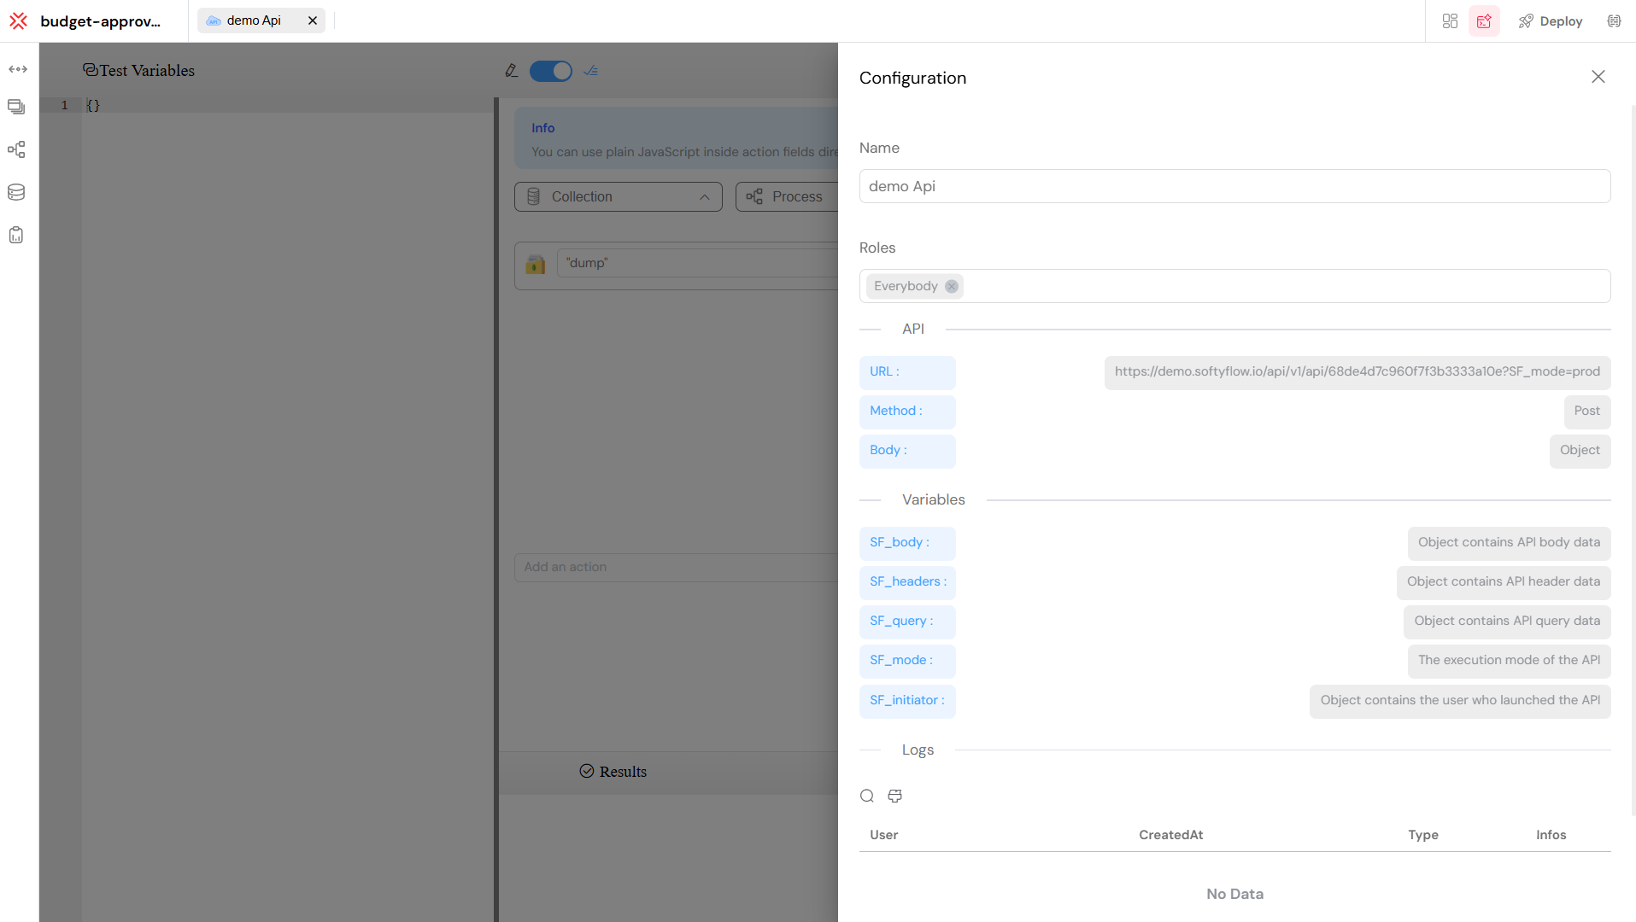1636x922 pixels.
Task: Collapse the Collection dropdown
Action: (706, 196)
